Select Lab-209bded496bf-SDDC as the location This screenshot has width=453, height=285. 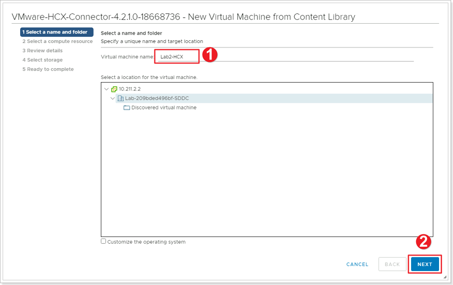(157, 98)
